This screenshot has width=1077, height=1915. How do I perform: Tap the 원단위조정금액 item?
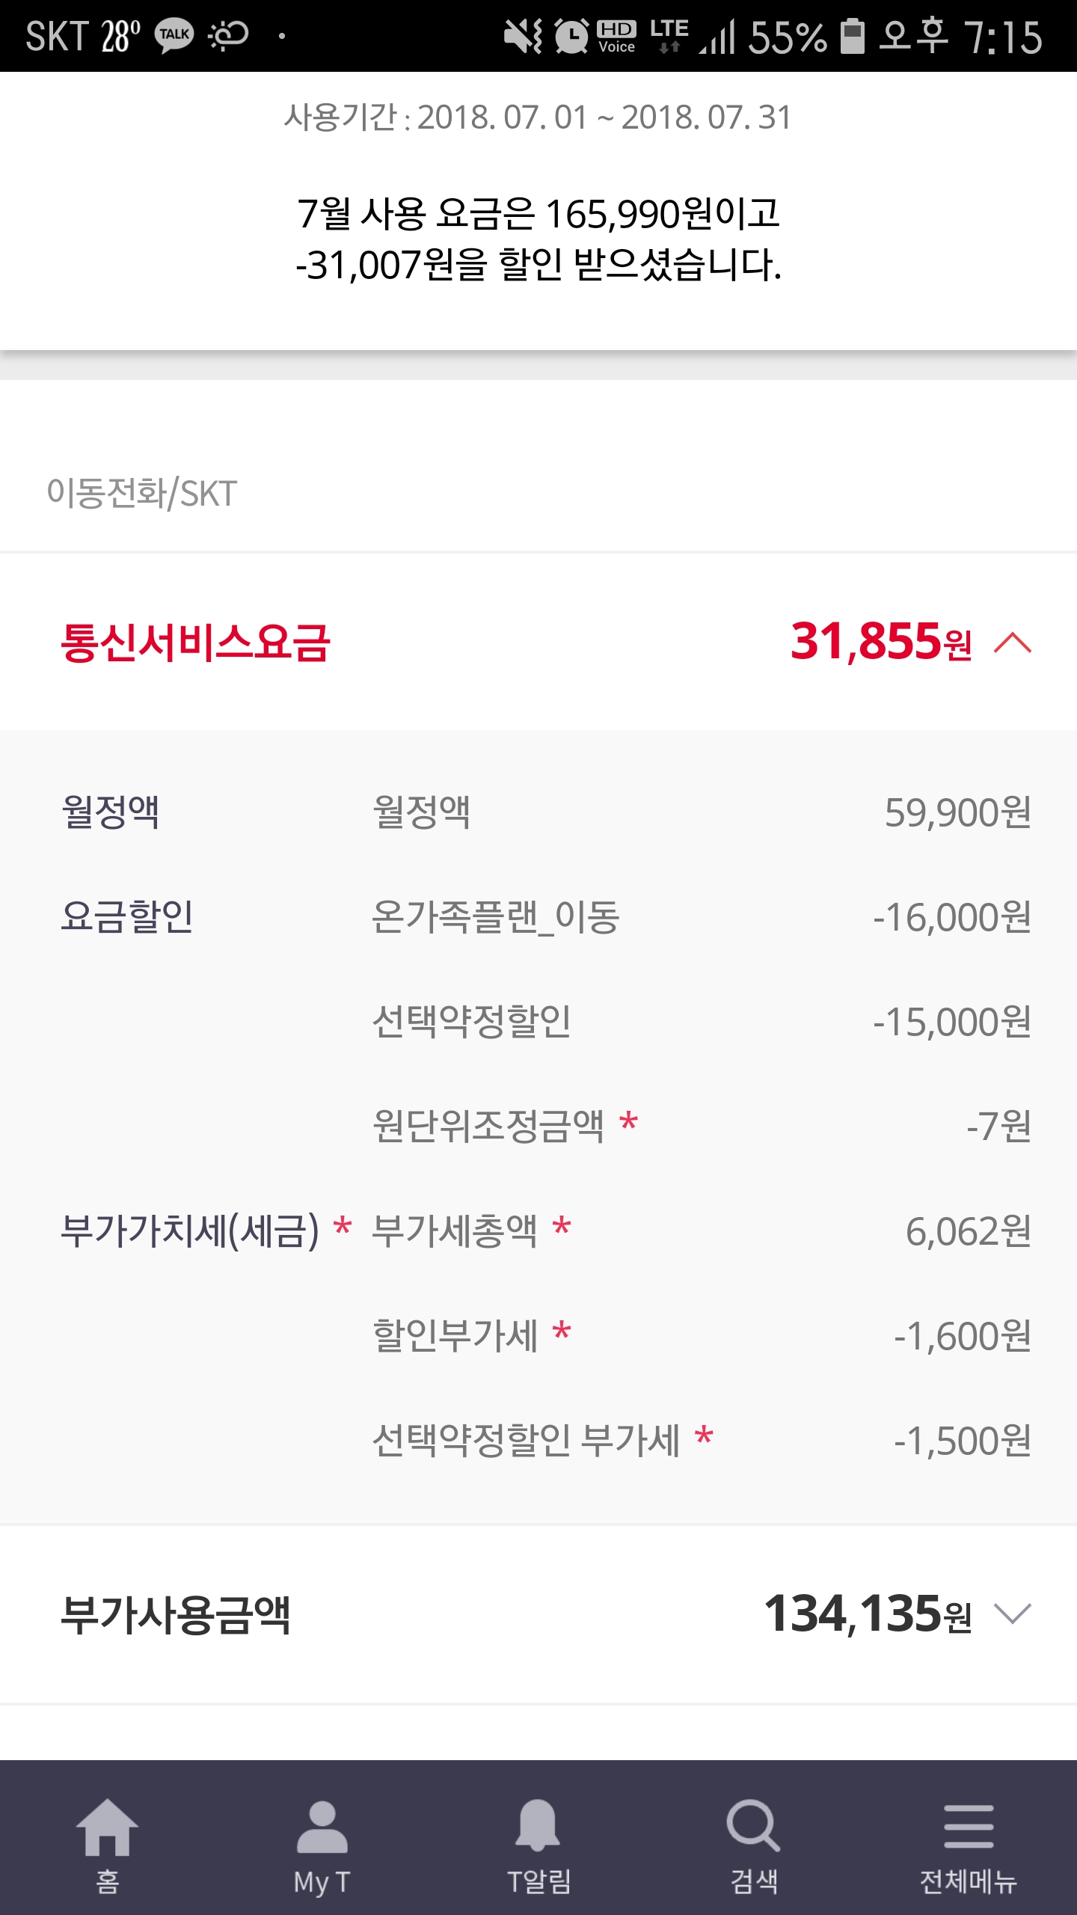[x=488, y=1127]
